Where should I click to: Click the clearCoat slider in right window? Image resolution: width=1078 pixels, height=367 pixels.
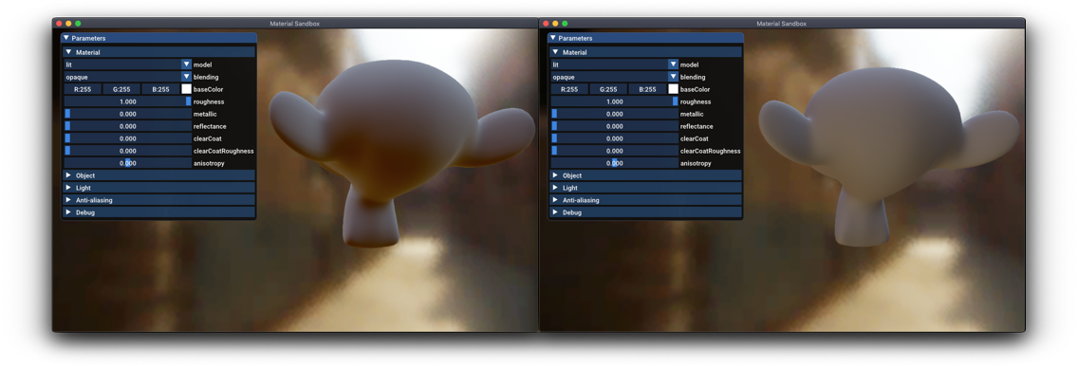615,138
